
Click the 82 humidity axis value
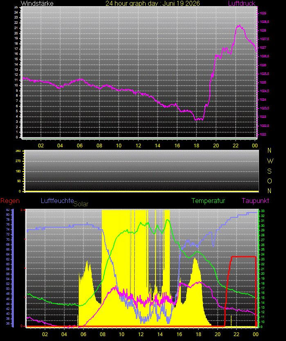[8, 210]
